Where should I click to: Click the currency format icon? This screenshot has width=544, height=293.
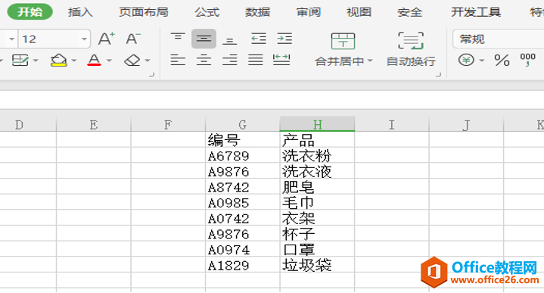(x=466, y=60)
